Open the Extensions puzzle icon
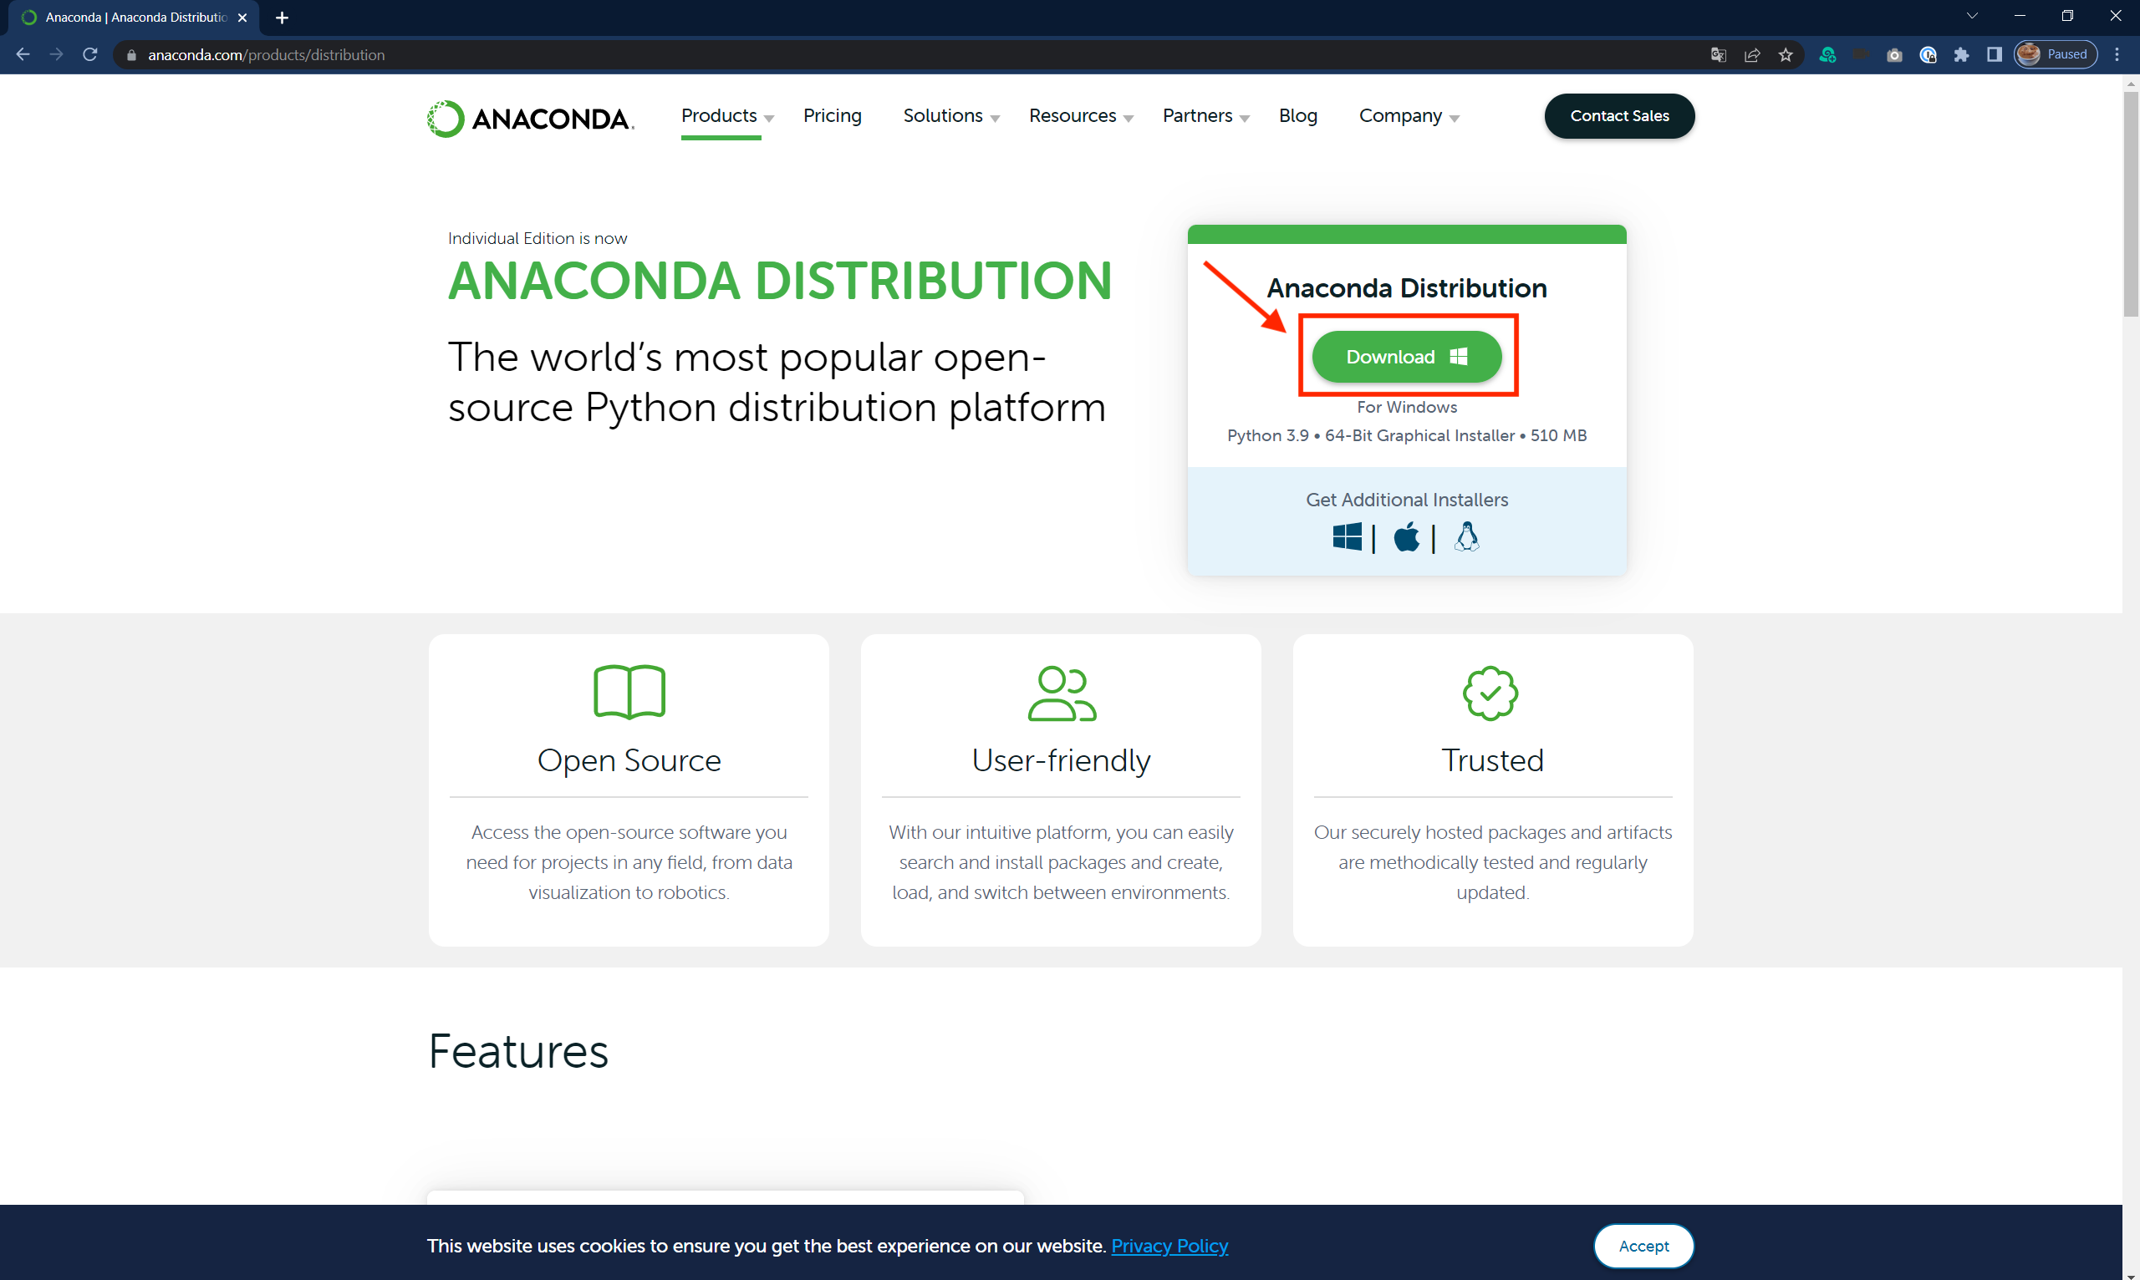The height and width of the screenshot is (1280, 2140). [1961, 54]
